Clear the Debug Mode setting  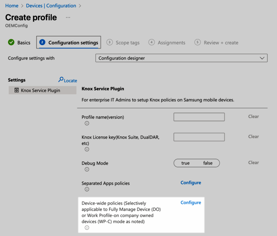click(x=253, y=163)
